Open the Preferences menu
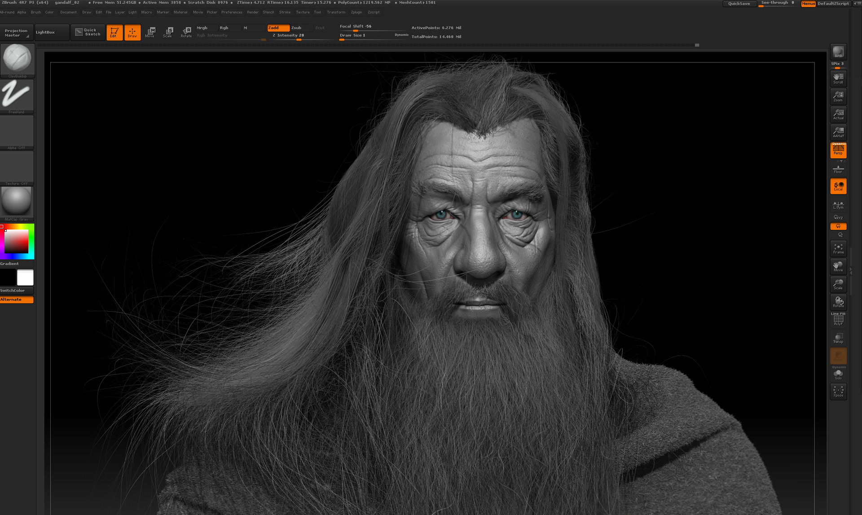The image size is (862, 515). pyautogui.click(x=232, y=12)
